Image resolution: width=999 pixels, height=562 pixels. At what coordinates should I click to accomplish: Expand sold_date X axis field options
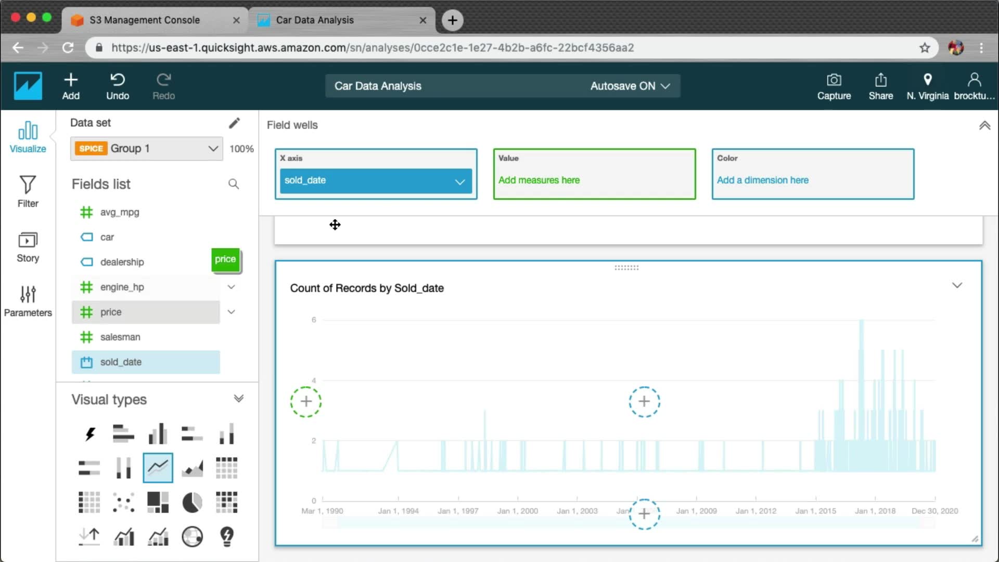[459, 181]
